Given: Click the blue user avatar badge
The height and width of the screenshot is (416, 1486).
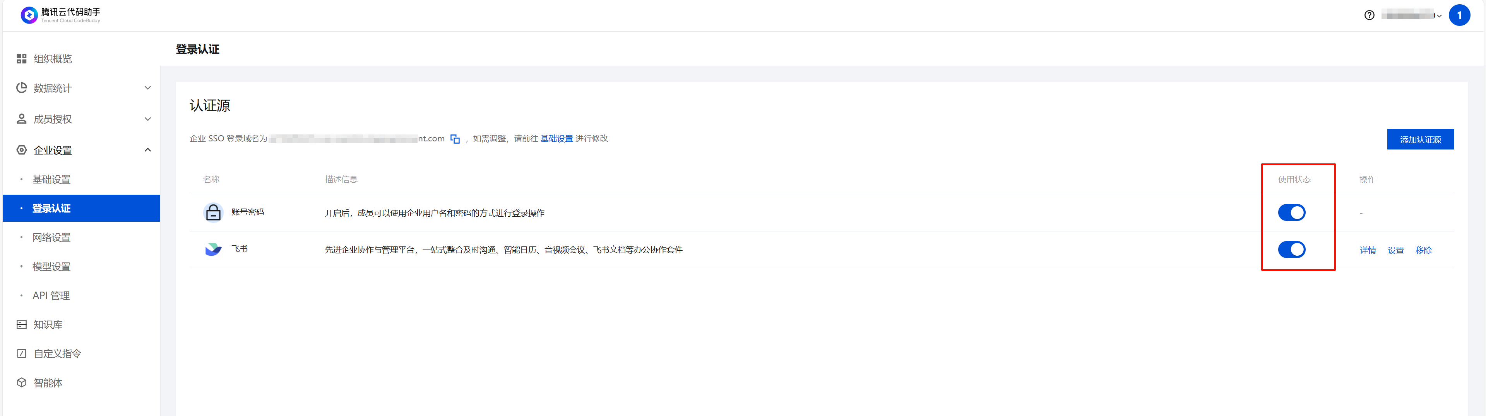Looking at the screenshot, I should 1459,15.
